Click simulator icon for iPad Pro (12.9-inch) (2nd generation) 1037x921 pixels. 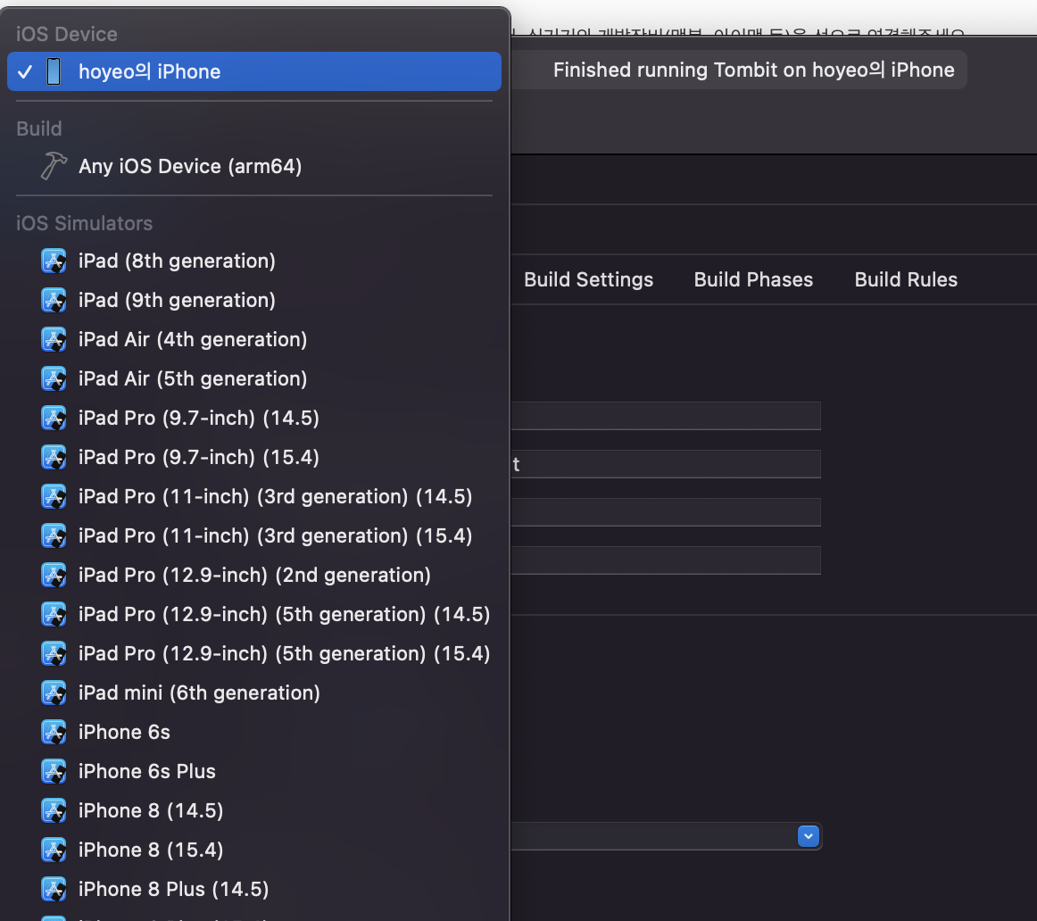coord(54,576)
